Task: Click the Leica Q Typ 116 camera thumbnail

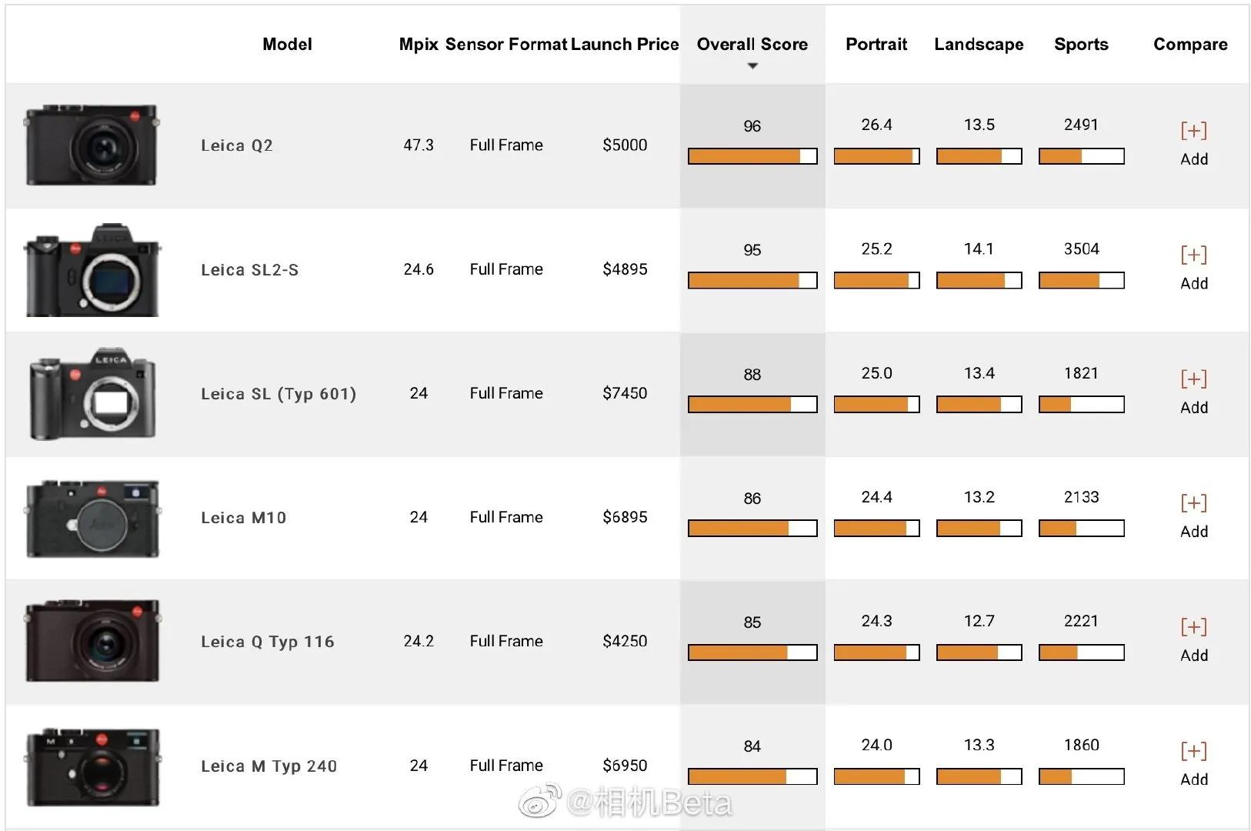Action: [x=92, y=641]
